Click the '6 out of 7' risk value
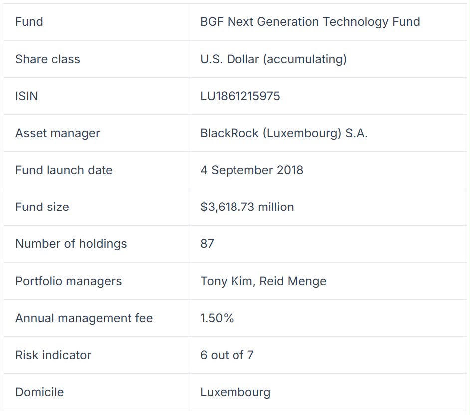This screenshot has width=470, height=415. tap(227, 355)
